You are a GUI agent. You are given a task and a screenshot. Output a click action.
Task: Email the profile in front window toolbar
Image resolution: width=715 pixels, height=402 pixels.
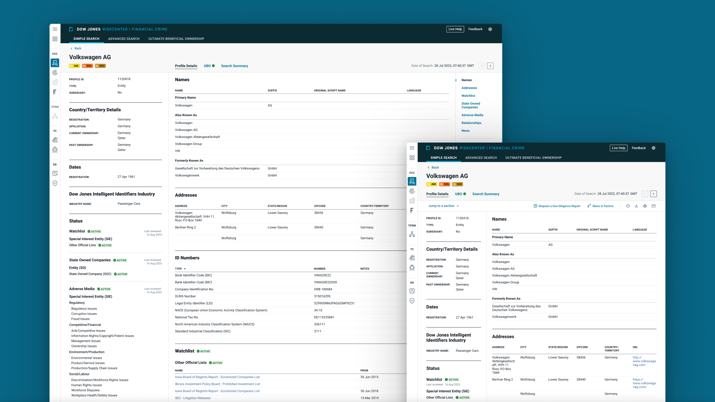pos(654,206)
